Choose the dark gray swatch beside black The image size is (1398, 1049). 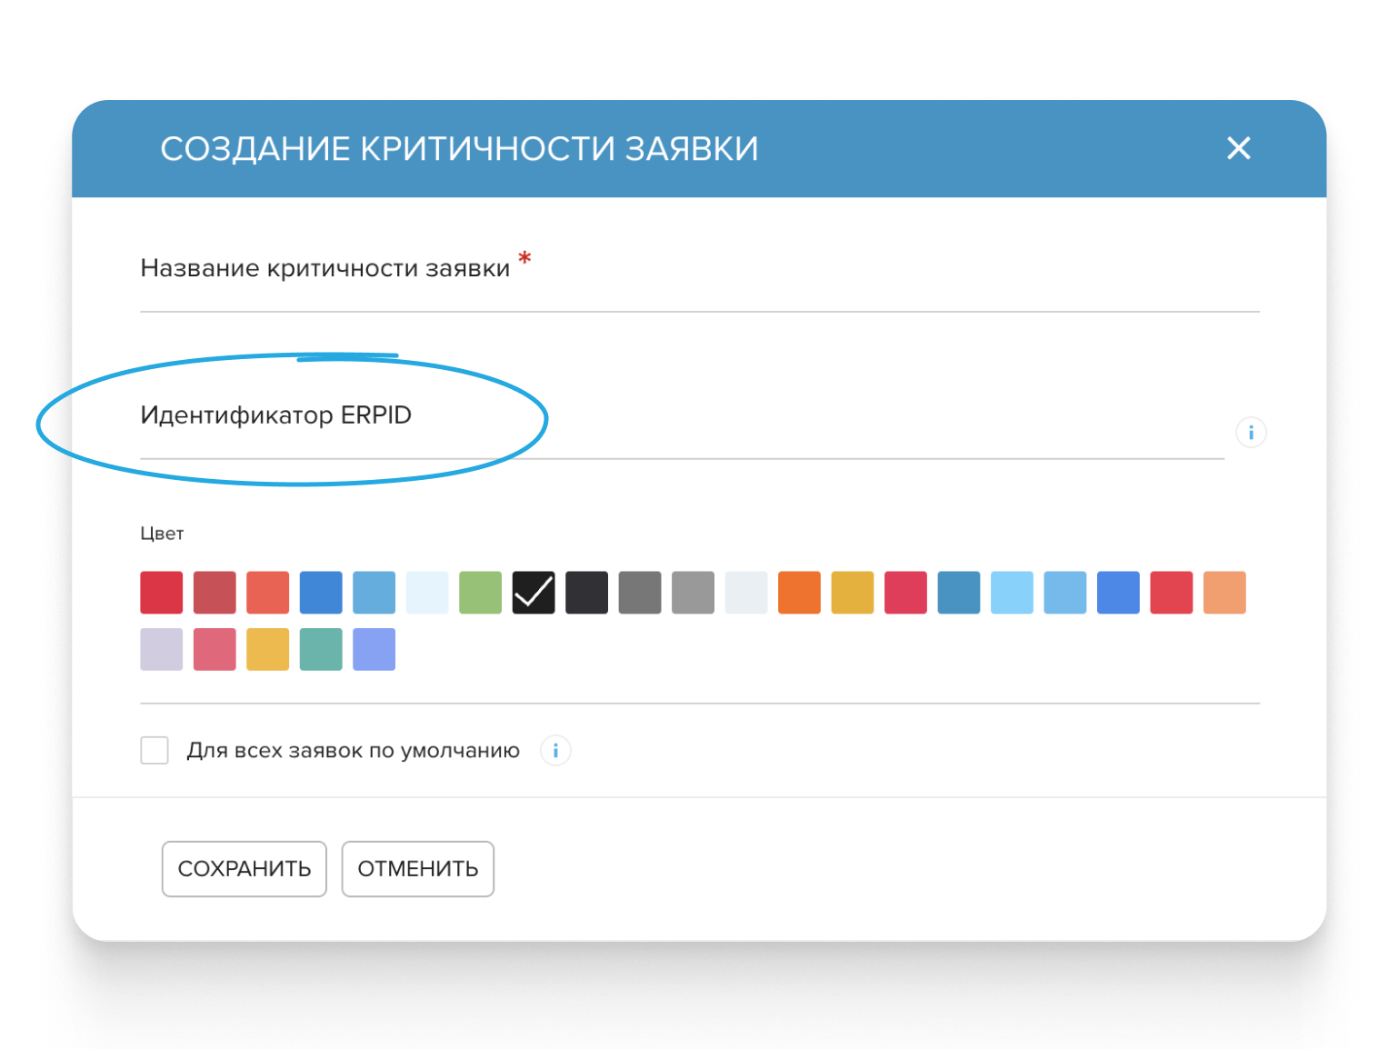587,593
